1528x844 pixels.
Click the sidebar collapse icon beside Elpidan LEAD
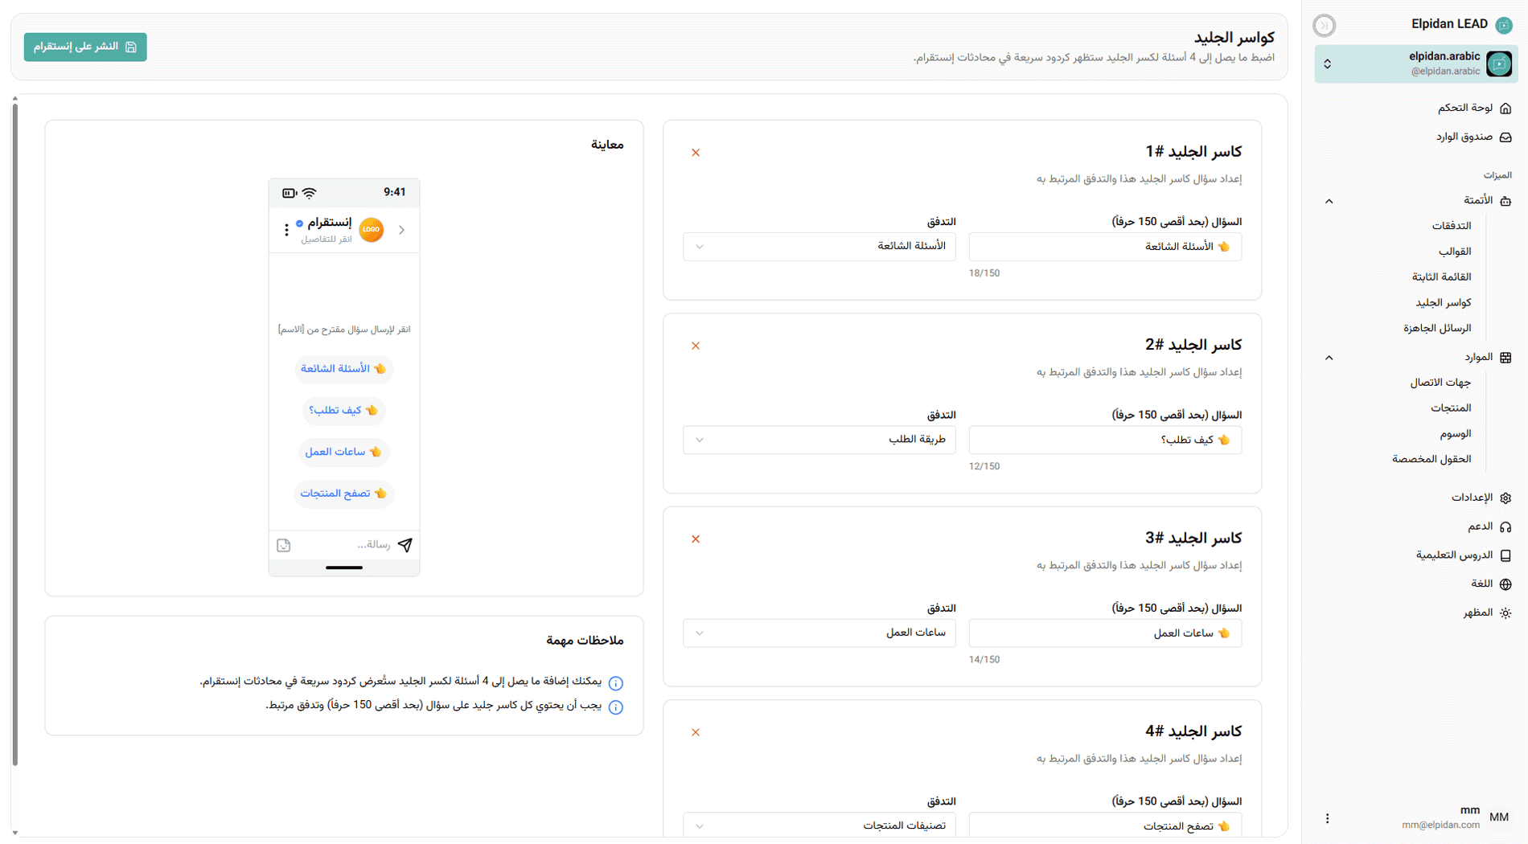[x=1325, y=26]
